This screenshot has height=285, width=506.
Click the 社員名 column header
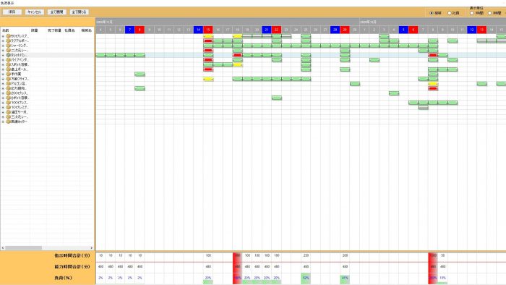pos(69,30)
